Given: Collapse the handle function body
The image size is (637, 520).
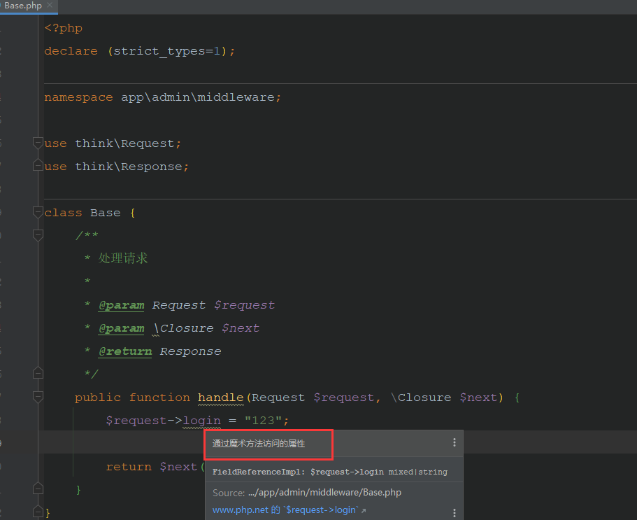Looking at the screenshot, I should (x=38, y=397).
